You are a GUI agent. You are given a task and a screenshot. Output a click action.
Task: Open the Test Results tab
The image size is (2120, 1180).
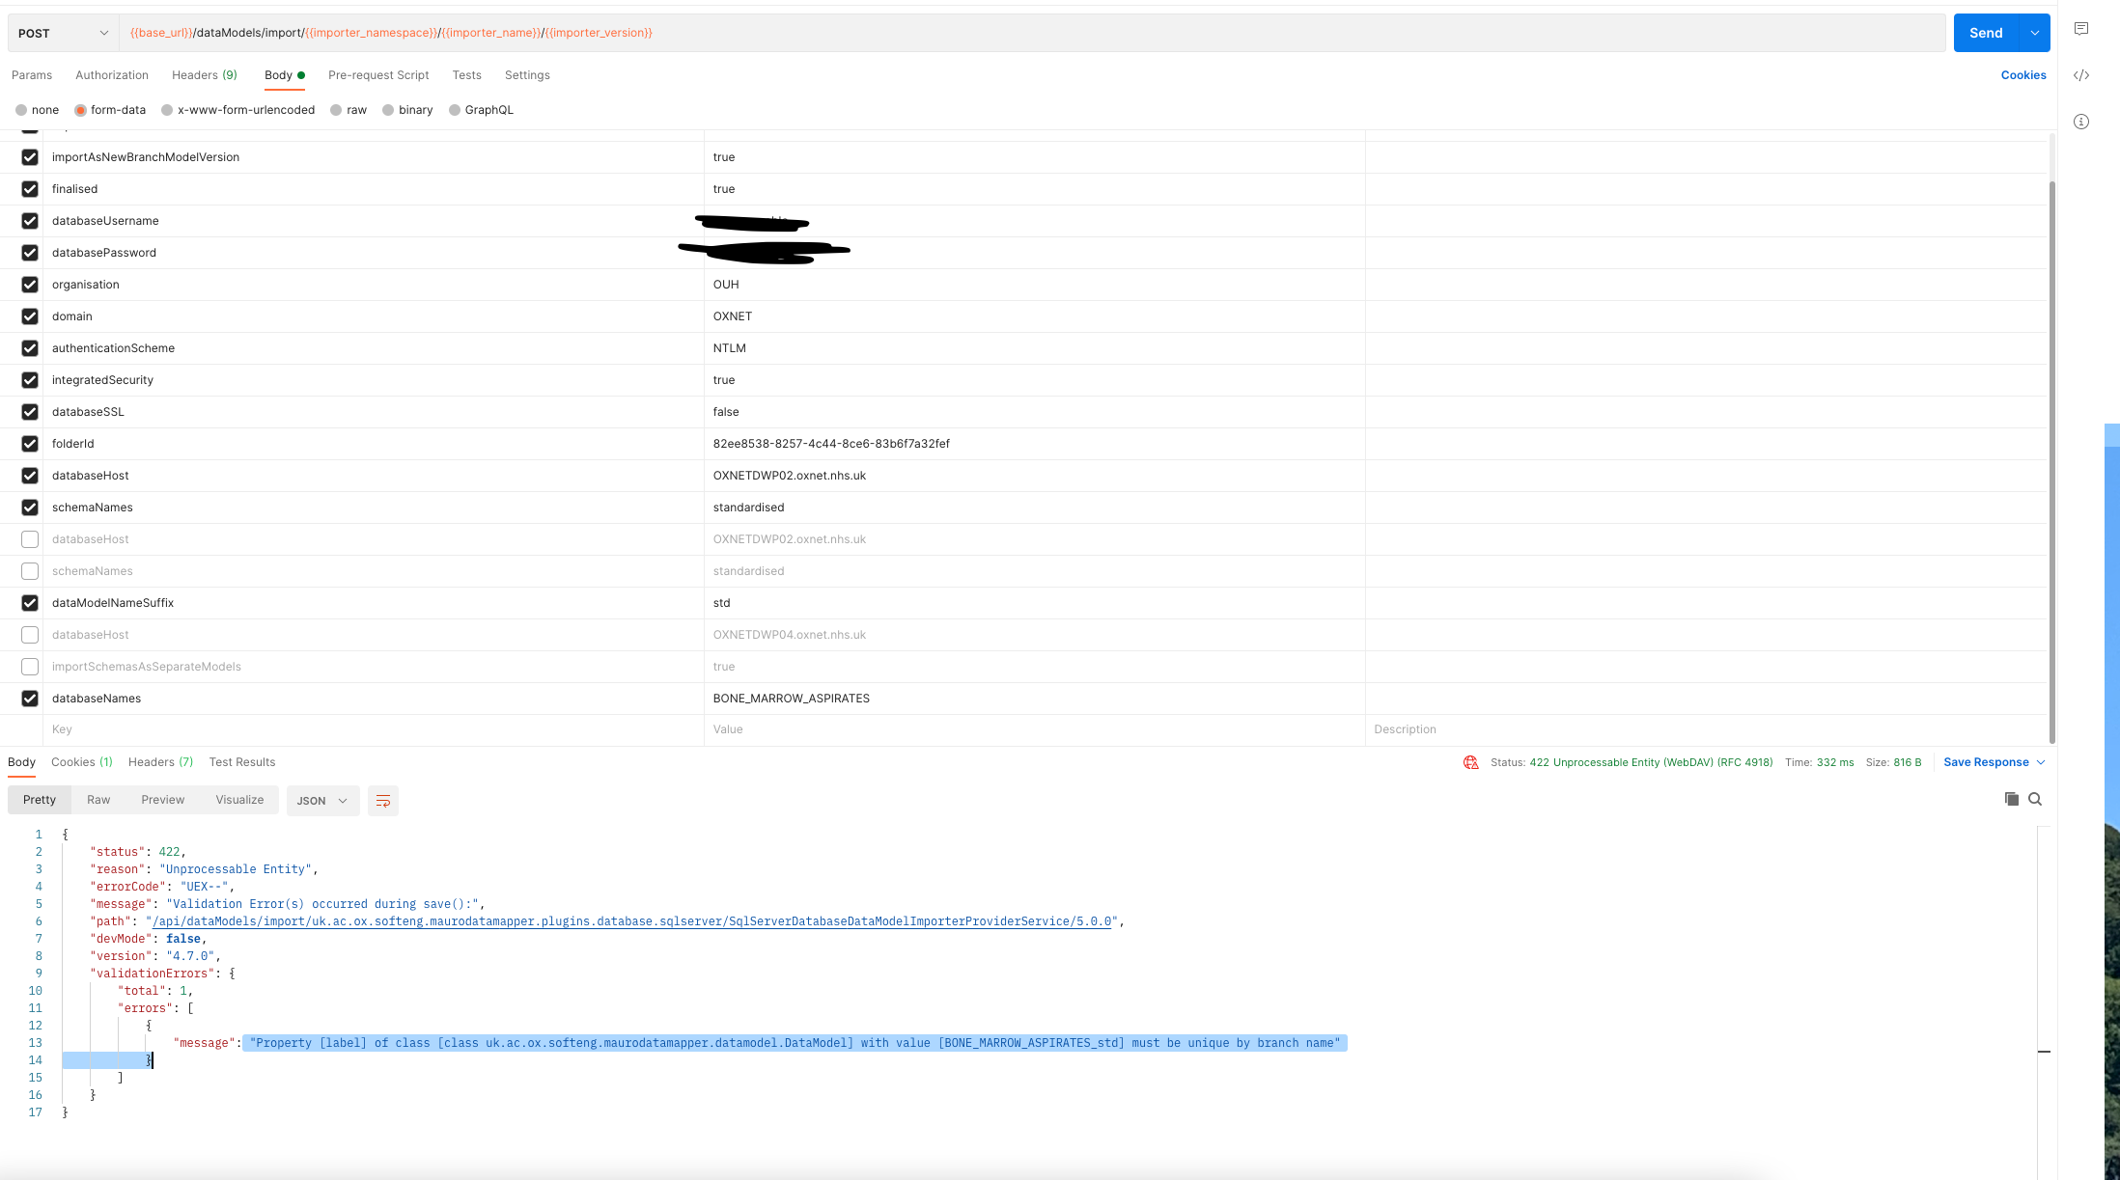[241, 762]
